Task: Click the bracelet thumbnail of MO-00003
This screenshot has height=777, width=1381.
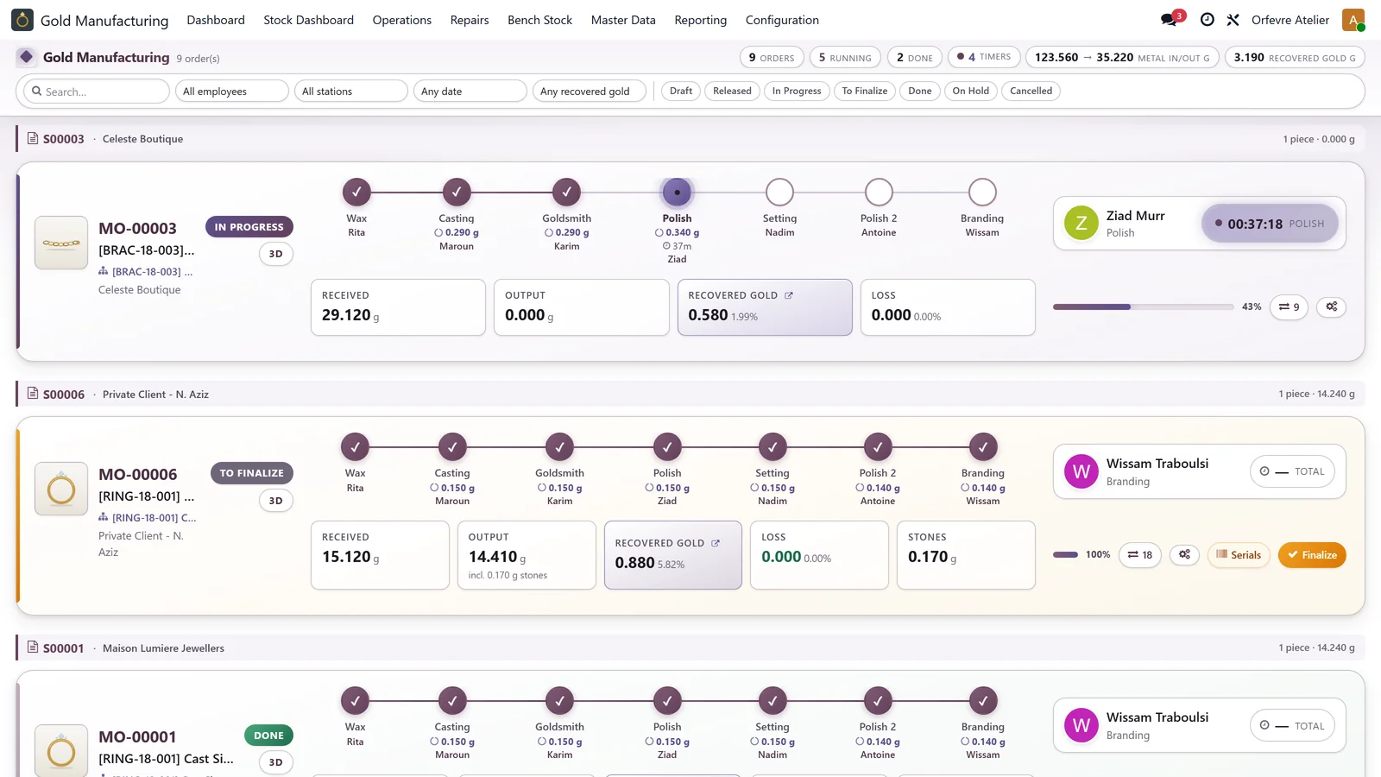Action: pos(61,243)
